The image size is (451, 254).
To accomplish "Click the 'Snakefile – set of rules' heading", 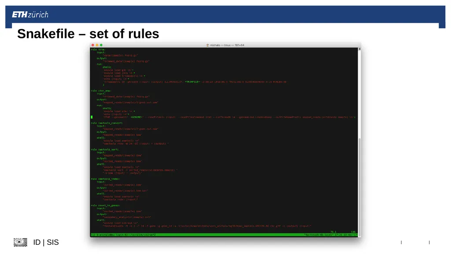I will [x=88, y=34].
